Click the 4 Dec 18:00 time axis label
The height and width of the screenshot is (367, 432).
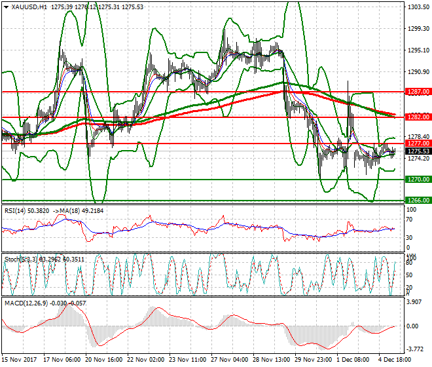395,360
